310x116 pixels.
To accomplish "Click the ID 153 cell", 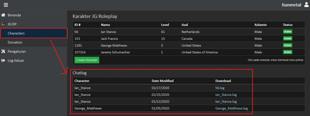I will tap(77, 39).
